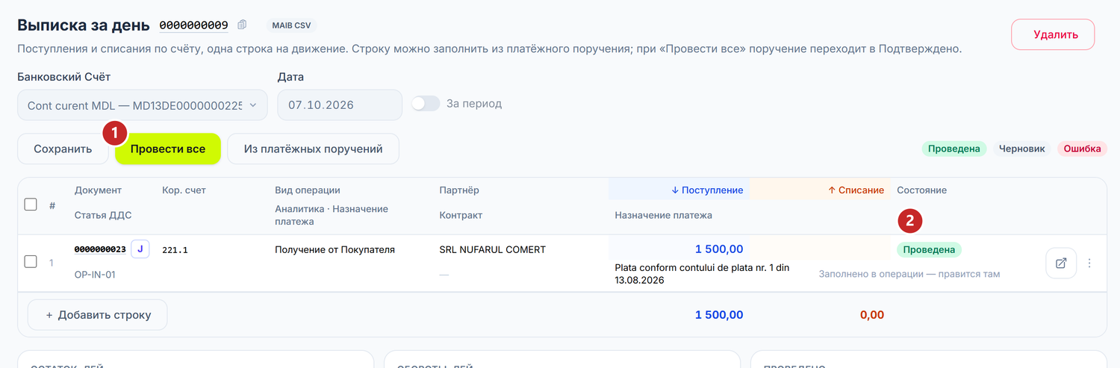
Task: Click the statement number 0000000009
Action: pos(193,25)
